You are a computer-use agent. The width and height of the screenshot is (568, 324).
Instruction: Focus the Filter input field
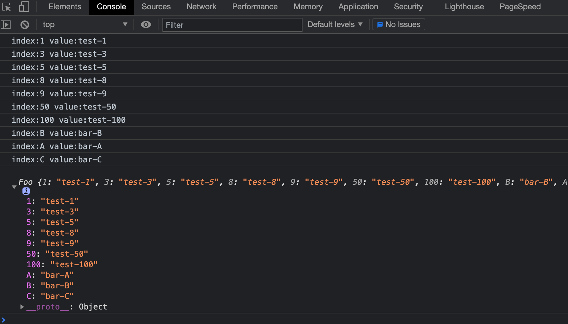(232, 25)
